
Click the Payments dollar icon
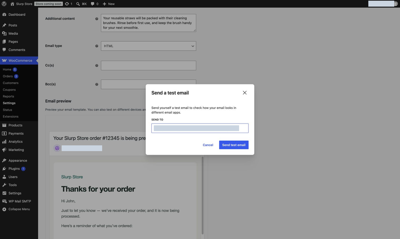[x=4, y=133]
